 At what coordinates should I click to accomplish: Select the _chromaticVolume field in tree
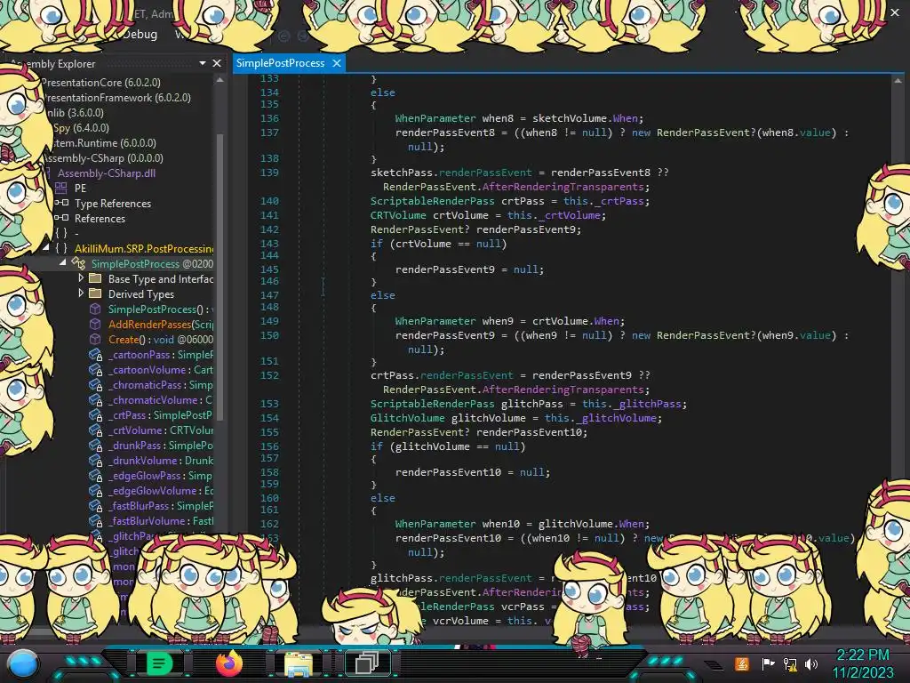click(x=161, y=399)
